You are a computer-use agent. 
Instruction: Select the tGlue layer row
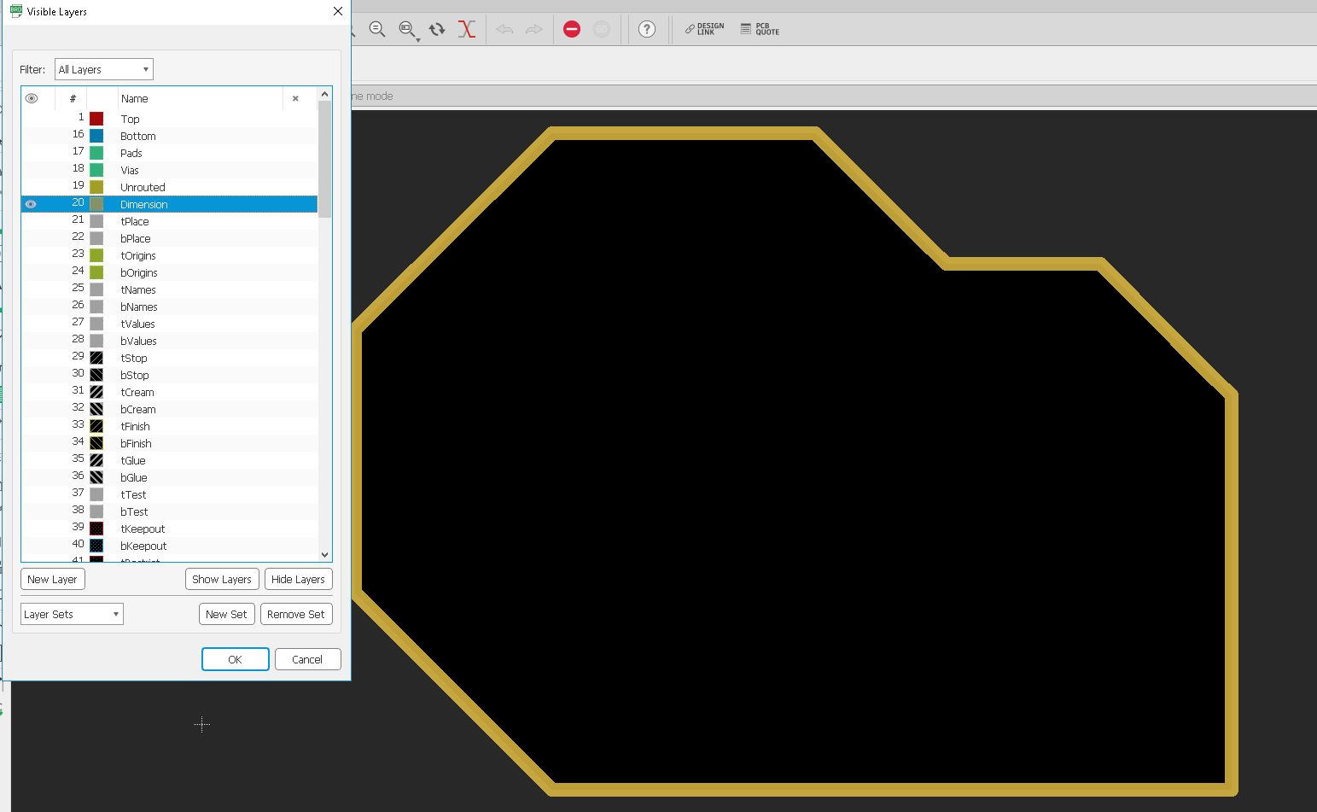tap(169, 460)
